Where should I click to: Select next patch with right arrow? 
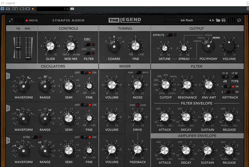coord(213,20)
